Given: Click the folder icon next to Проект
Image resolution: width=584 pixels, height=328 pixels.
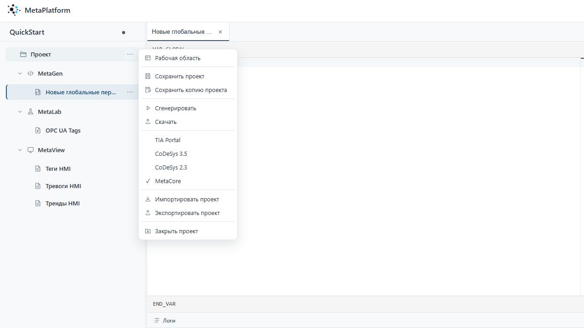Looking at the screenshot, I should (23, 54).
